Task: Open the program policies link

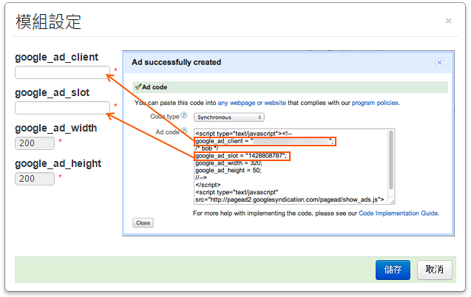Action: [375, 103]
